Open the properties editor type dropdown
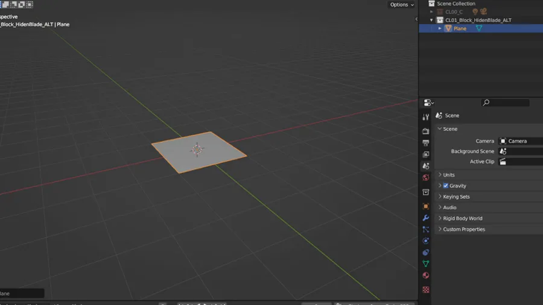The width and height of the screenshot is (543, 305). [x=429, y=102]
